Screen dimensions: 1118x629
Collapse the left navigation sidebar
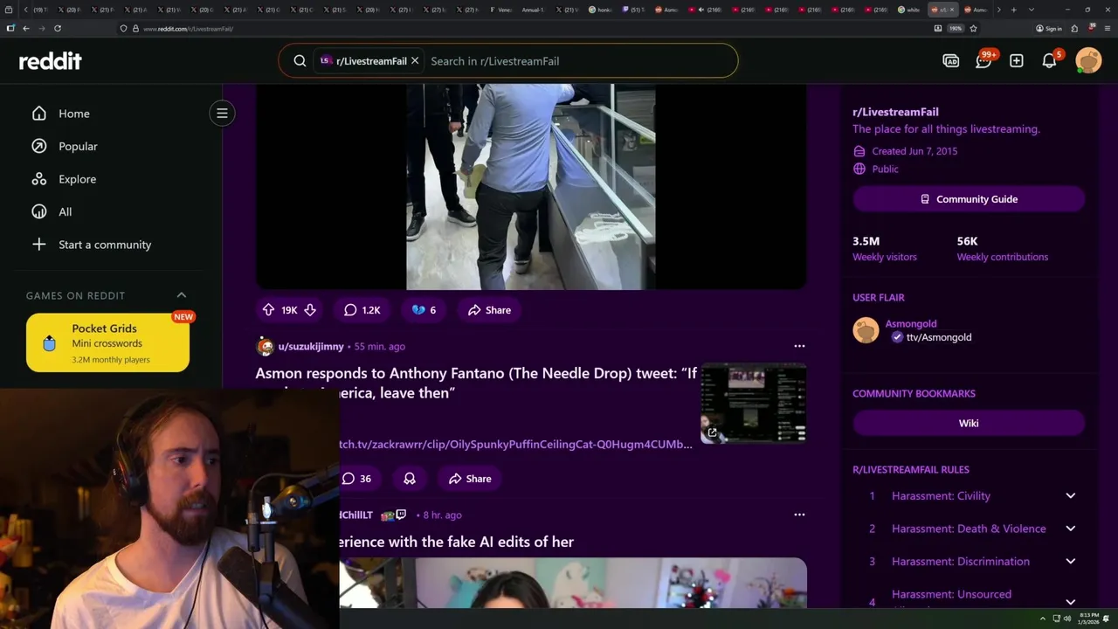click(x=222, y=114)
